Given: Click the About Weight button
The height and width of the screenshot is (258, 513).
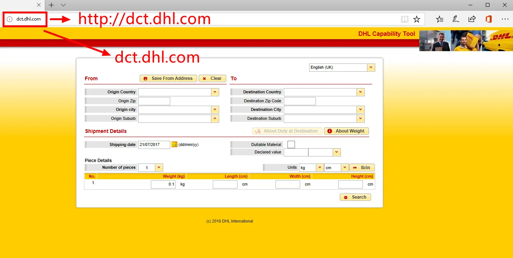Looking at the screenshot, I should point(346,131).
